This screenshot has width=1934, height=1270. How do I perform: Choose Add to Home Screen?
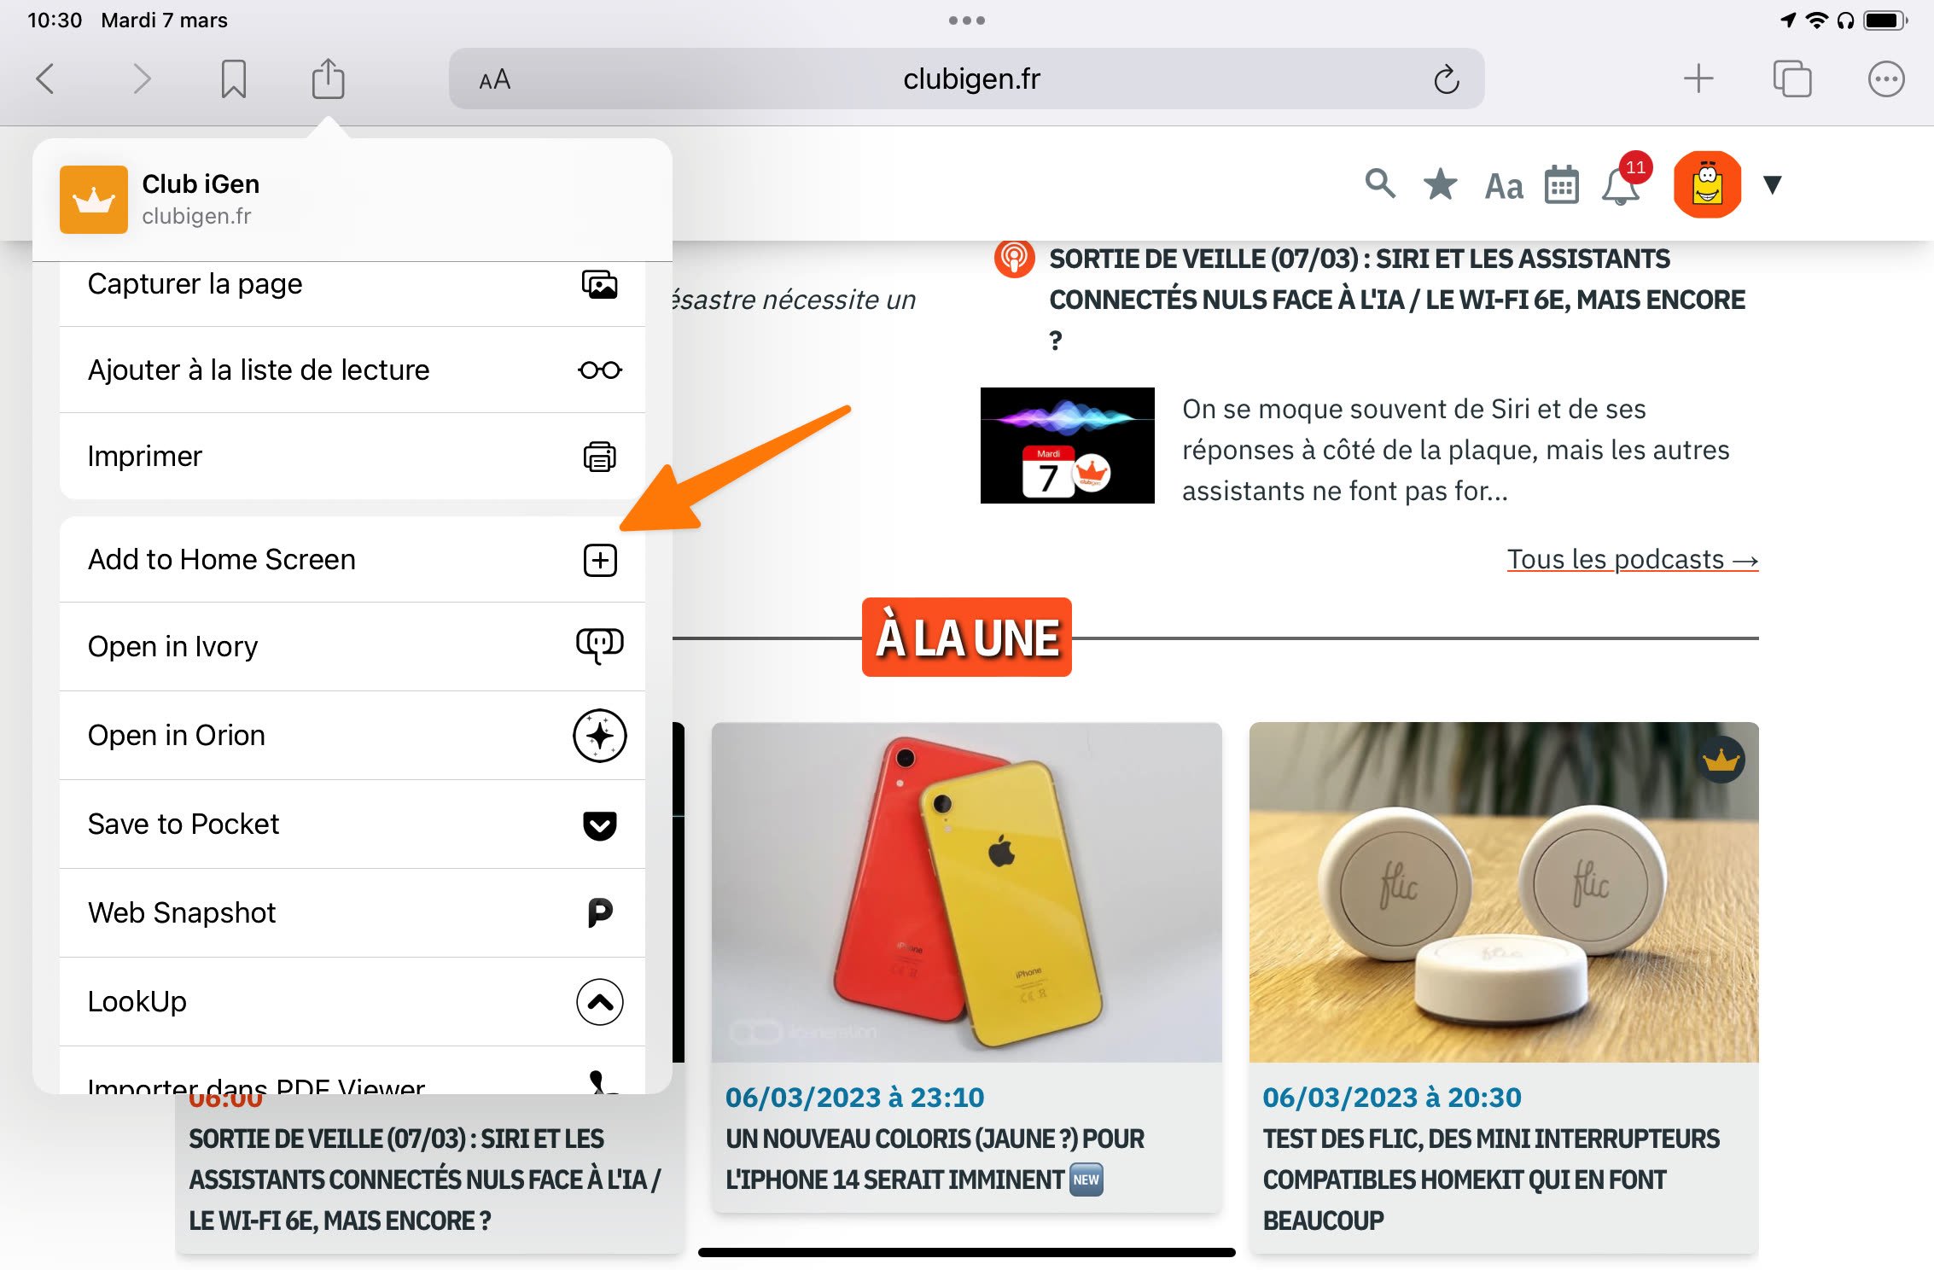(352, 560)
